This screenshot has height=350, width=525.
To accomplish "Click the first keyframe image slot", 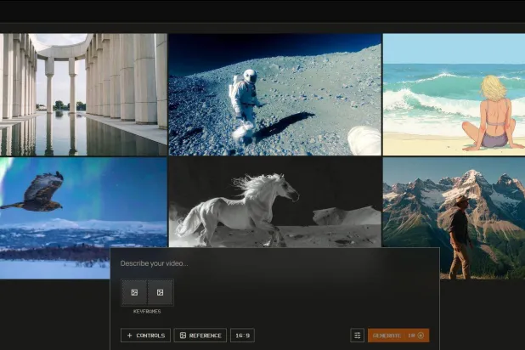I will [134, 292].
